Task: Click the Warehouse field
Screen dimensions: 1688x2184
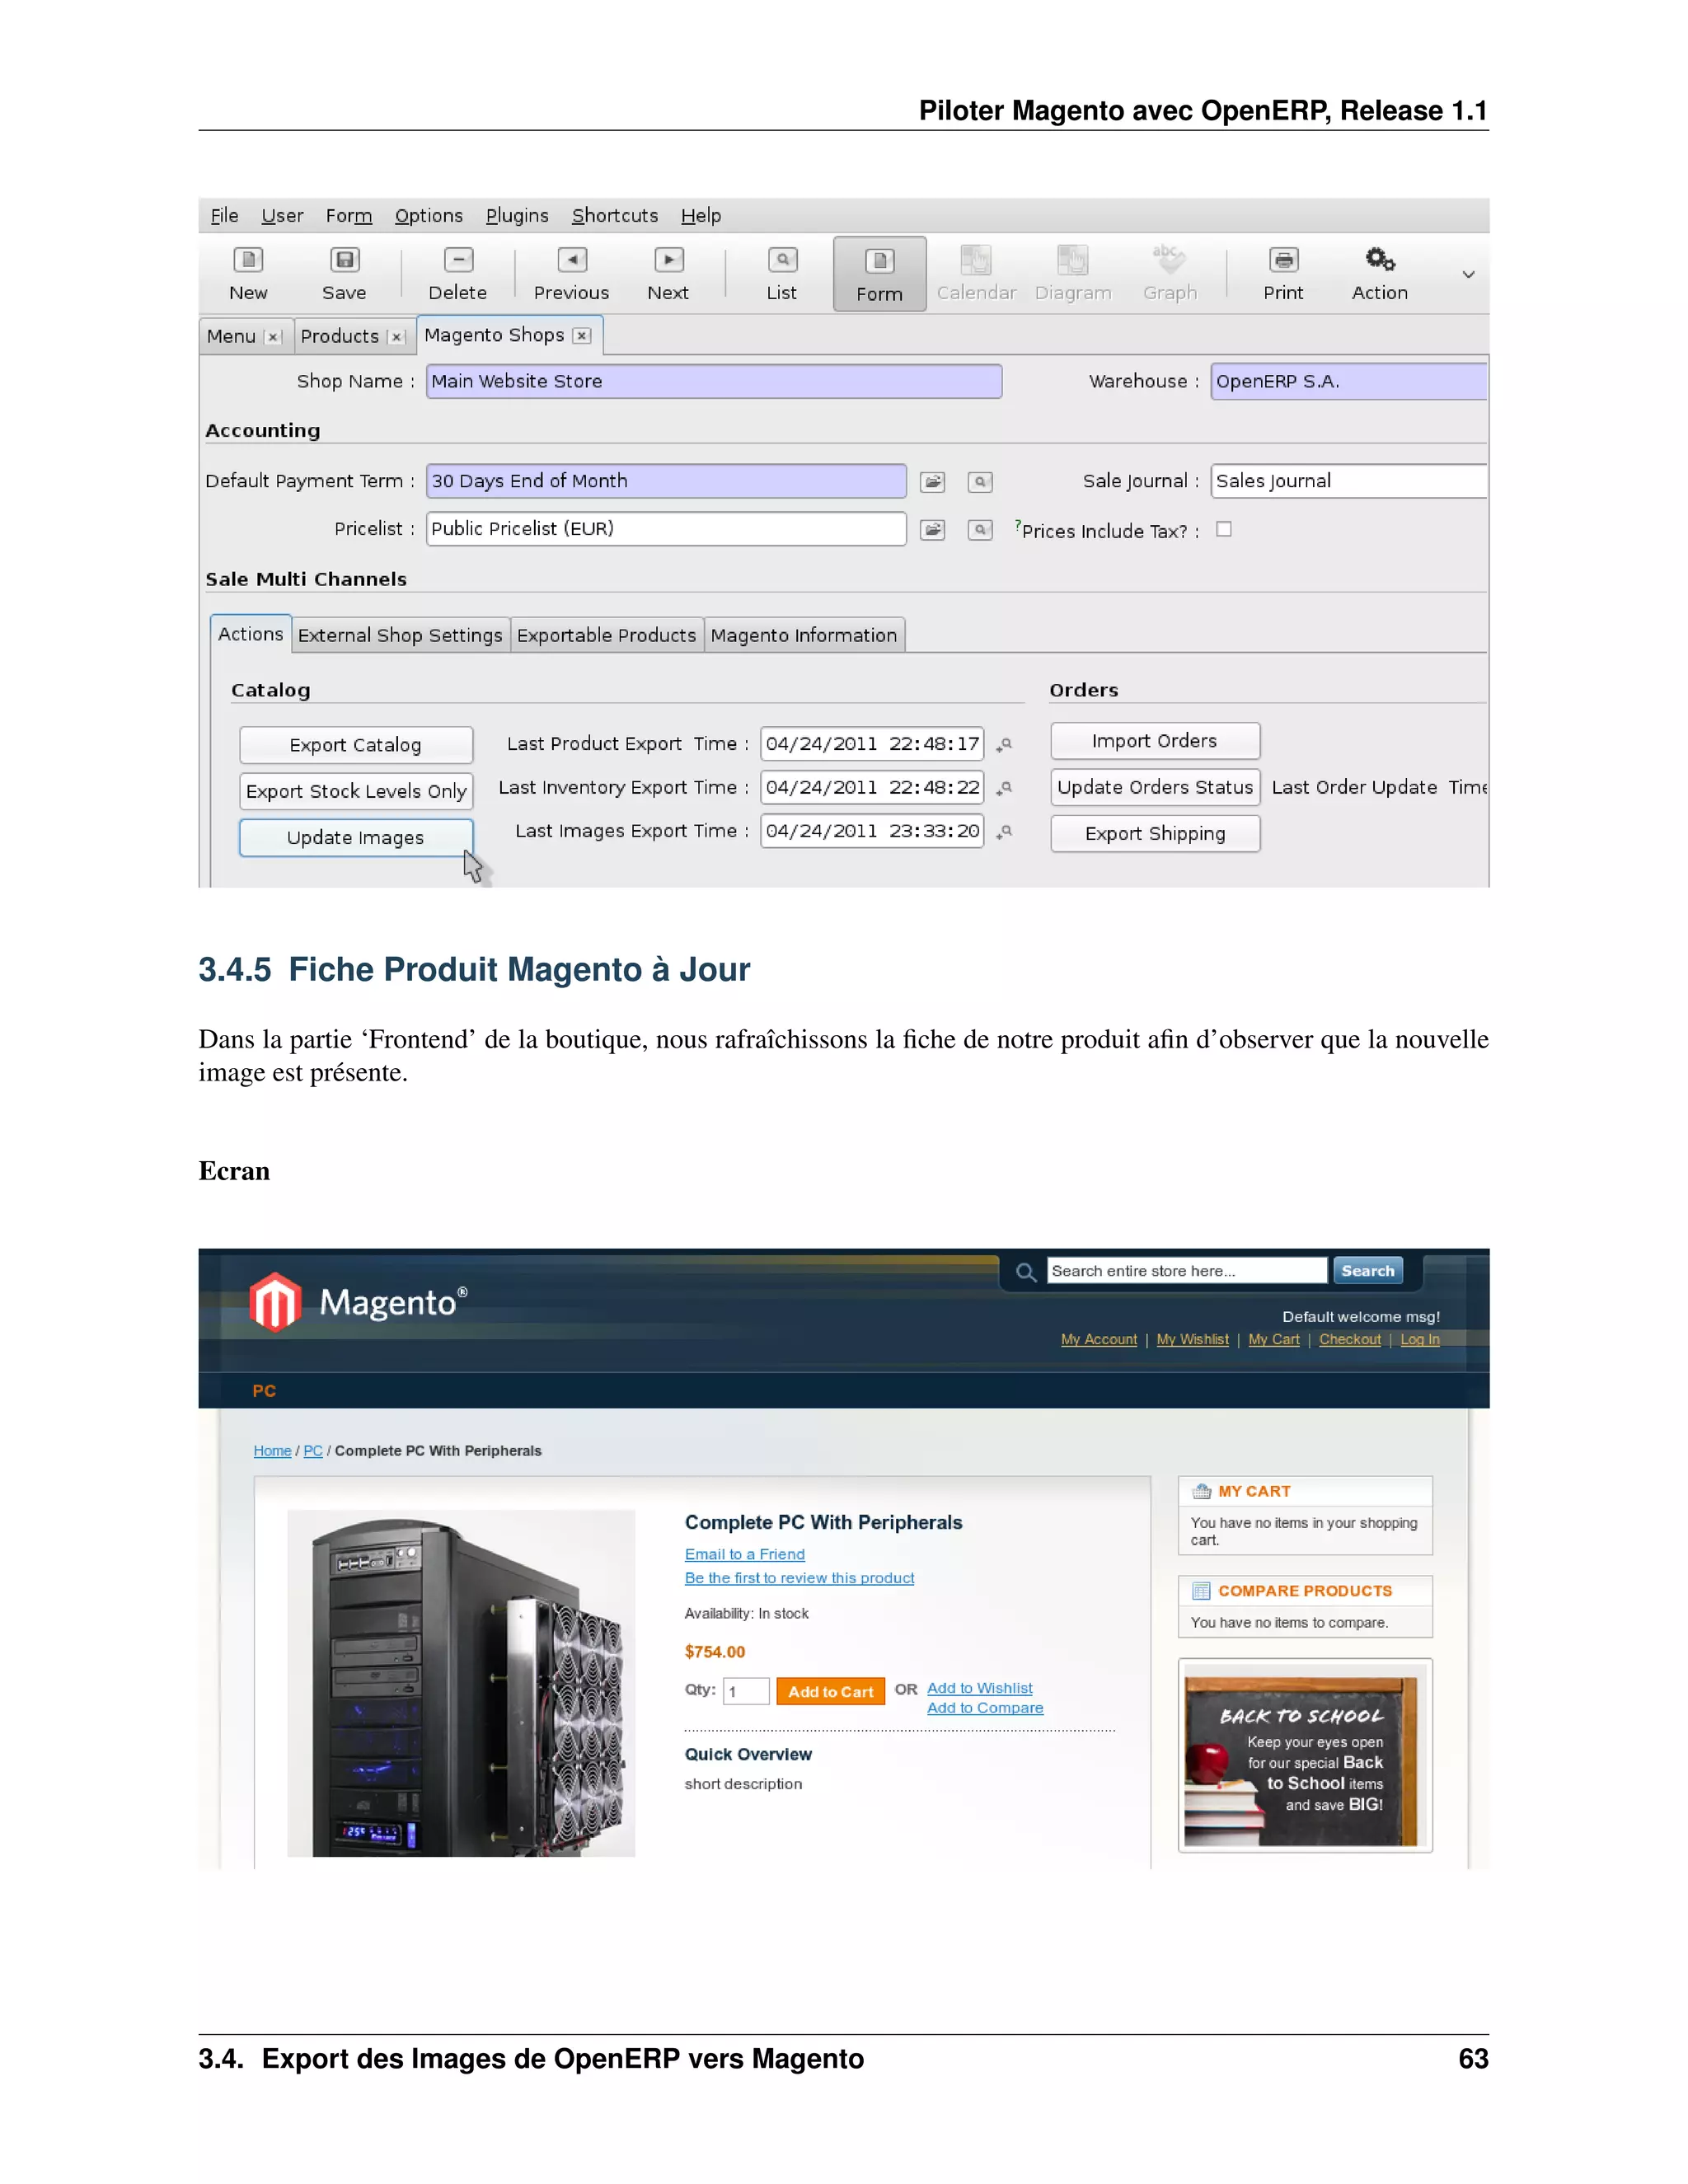Action: click(1348, 381)
